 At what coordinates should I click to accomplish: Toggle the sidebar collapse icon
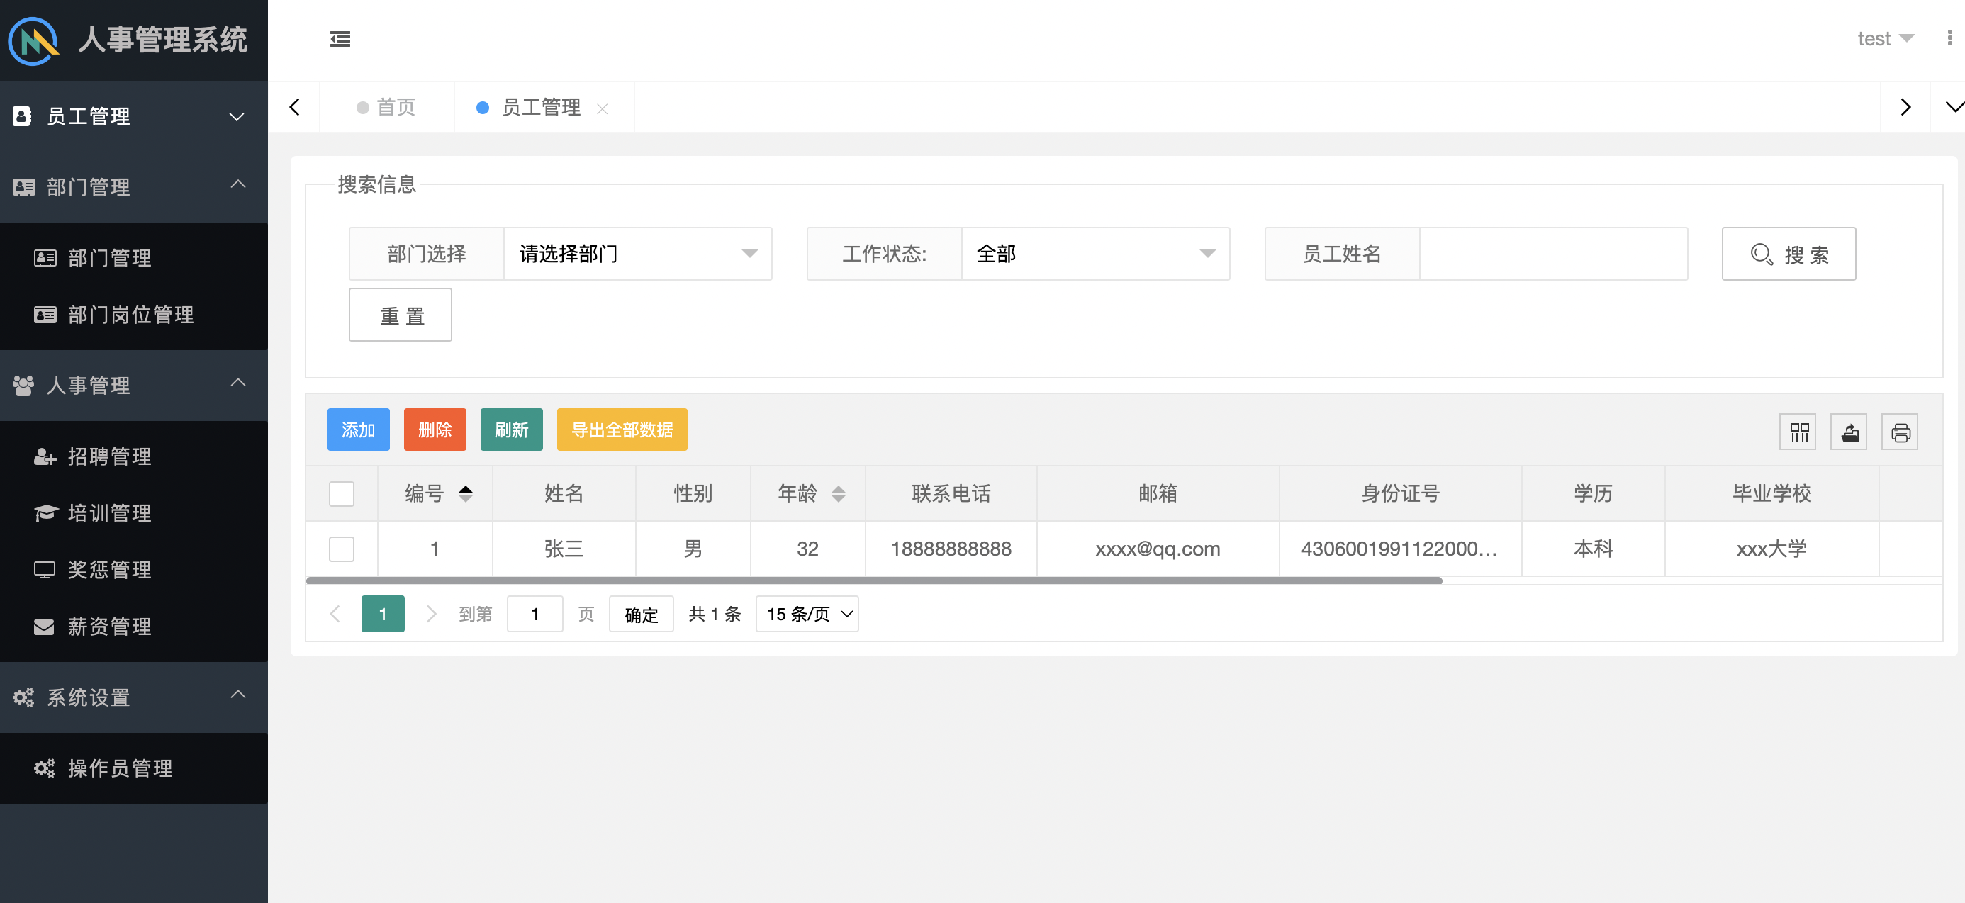pos(340,39)
